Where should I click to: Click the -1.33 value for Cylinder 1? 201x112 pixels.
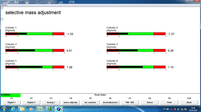click(70, 34)
